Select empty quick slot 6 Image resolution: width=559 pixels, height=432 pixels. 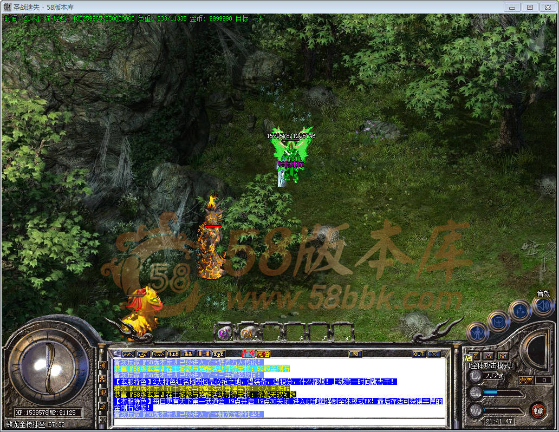(x=342, y=332)
